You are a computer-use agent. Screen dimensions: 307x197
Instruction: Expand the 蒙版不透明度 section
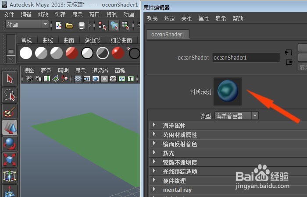coord(154,162)
